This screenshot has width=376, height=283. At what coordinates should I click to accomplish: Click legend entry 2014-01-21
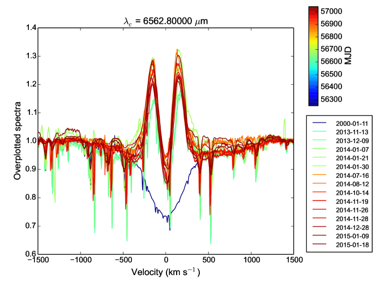[x=352, y=158]
